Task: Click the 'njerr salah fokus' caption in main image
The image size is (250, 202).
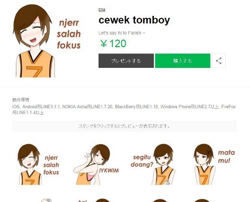Action: tap(69, 34)
